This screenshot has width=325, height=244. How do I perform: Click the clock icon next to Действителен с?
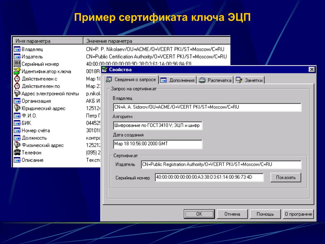(x=17, y=79)
